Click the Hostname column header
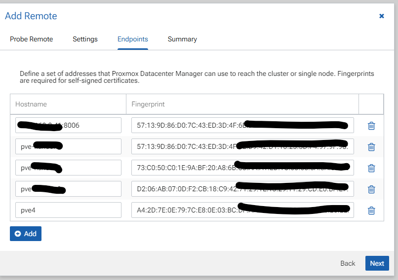 click(68, 104)
